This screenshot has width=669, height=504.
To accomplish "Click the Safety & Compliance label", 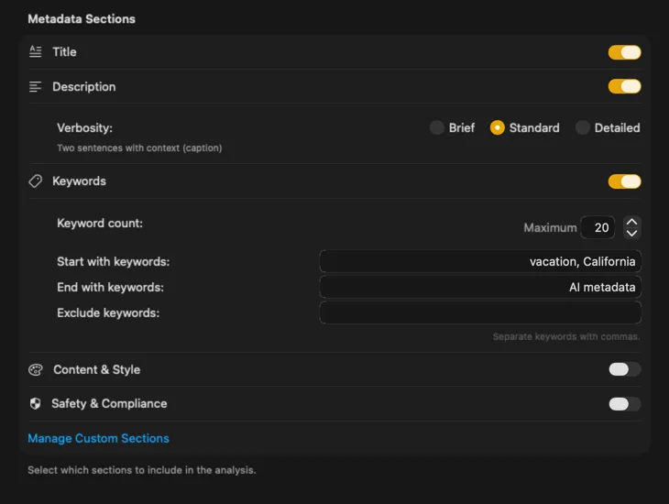I will (109, 404).
